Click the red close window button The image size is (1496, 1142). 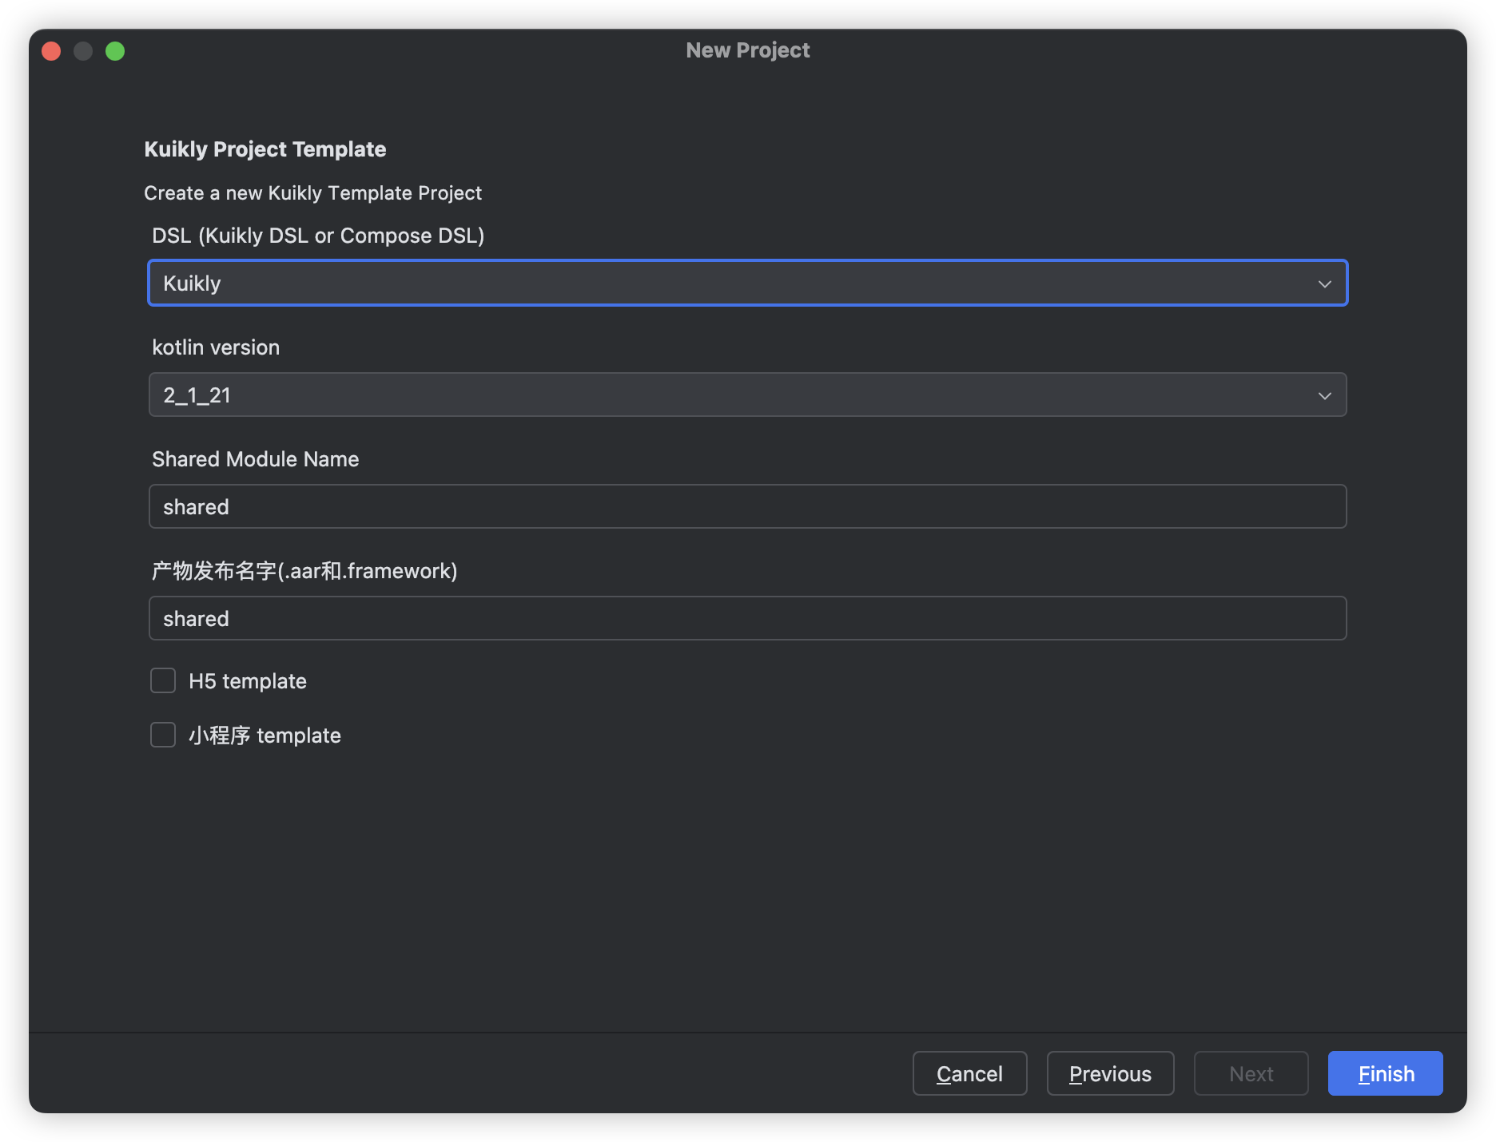click(51, 51)
